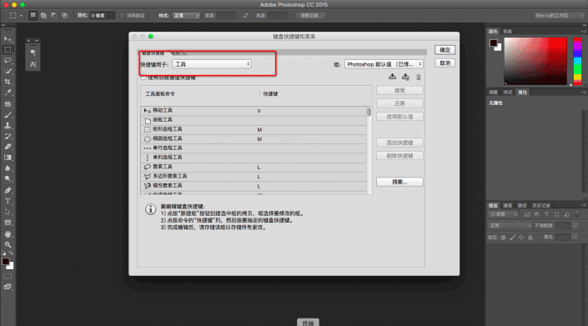The width and height of the screenshot is (588, 326).
Task: Open the 样式 dropdown in options bar
Action: (186, 15)
